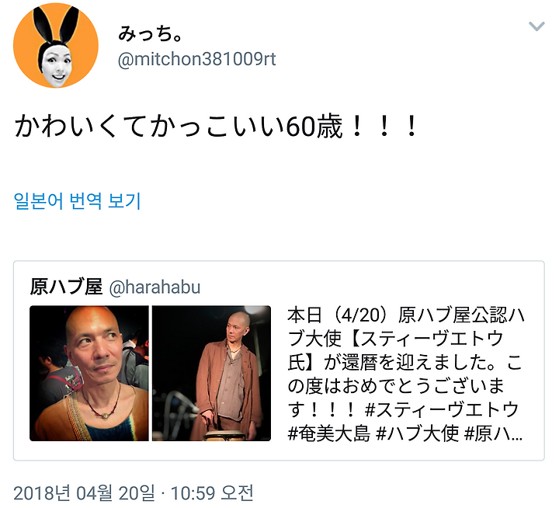Click the #スティーヴエトウ hashtag
Viewport: 559px width, 508px height.
(x=442, y=409)
